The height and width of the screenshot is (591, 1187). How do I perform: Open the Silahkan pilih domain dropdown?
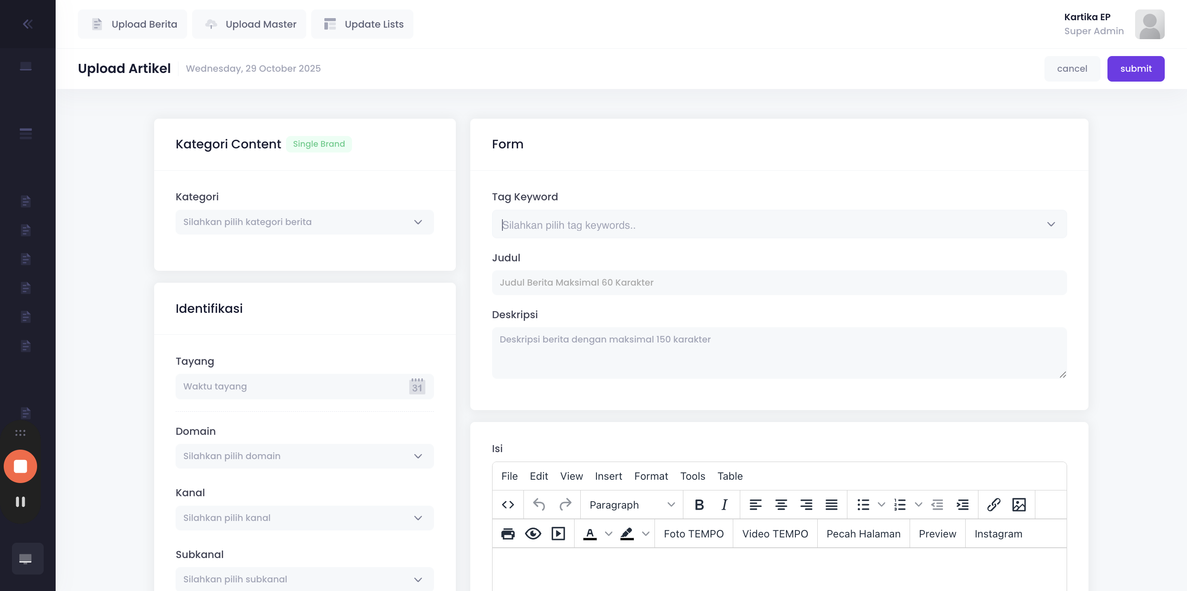(x=305, y=456)
